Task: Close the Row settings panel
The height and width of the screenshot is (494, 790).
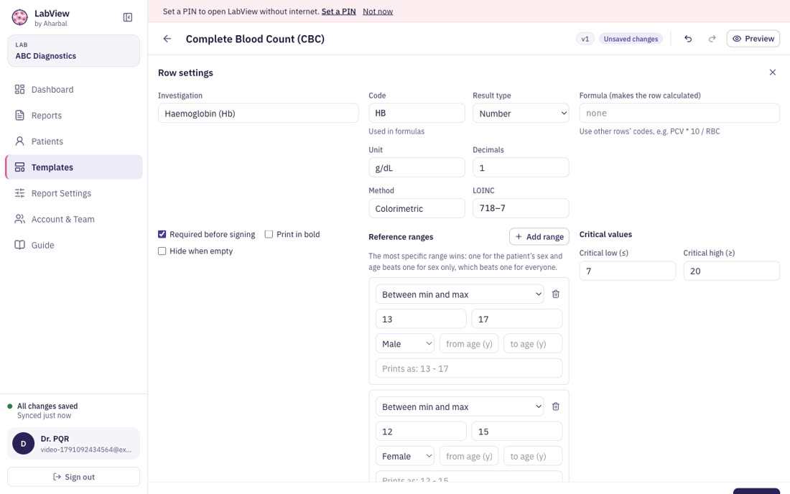Action: (772, 73)
